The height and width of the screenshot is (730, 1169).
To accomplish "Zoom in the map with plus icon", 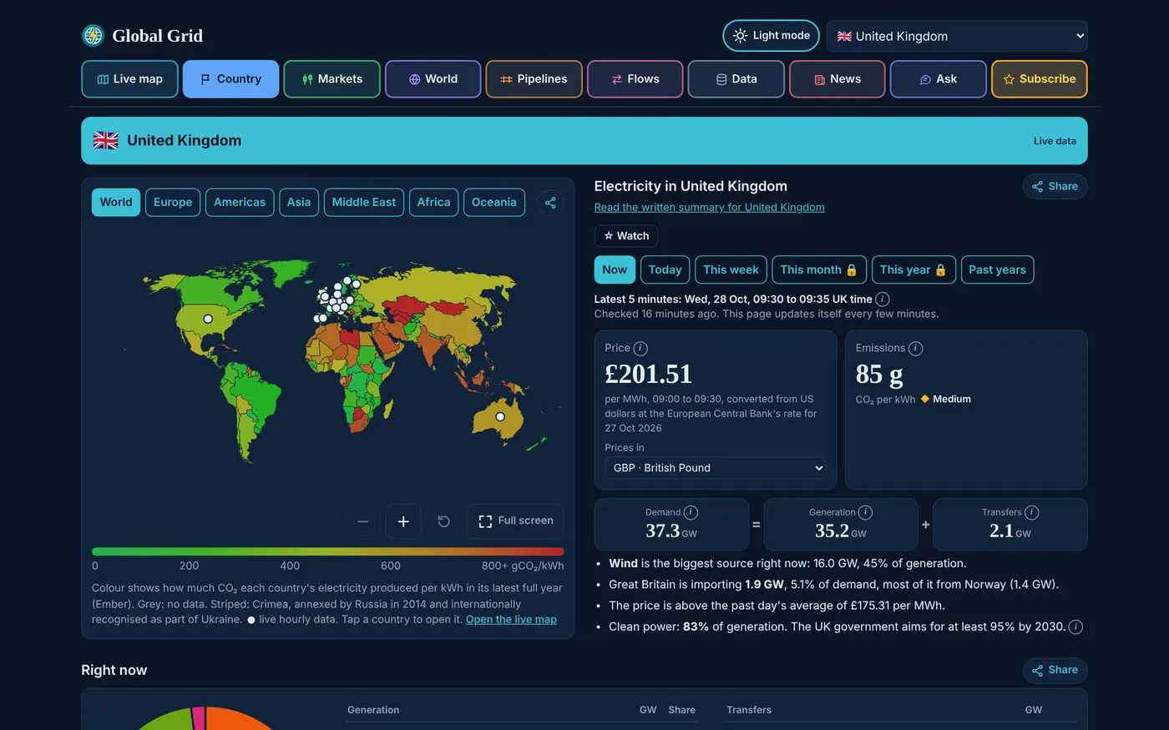I will [x=403, y=521].
